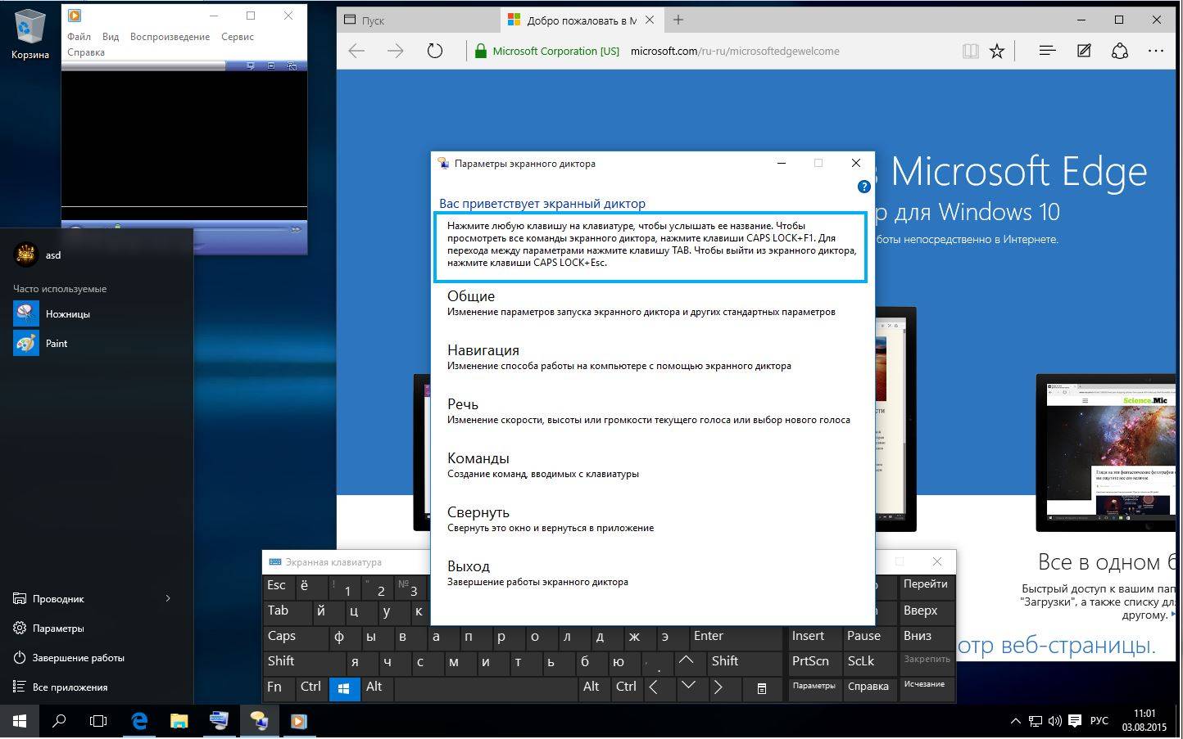Open Narrator help question mark icon
The width and height of the screenshot is (1183, 739).
(863, 187)
